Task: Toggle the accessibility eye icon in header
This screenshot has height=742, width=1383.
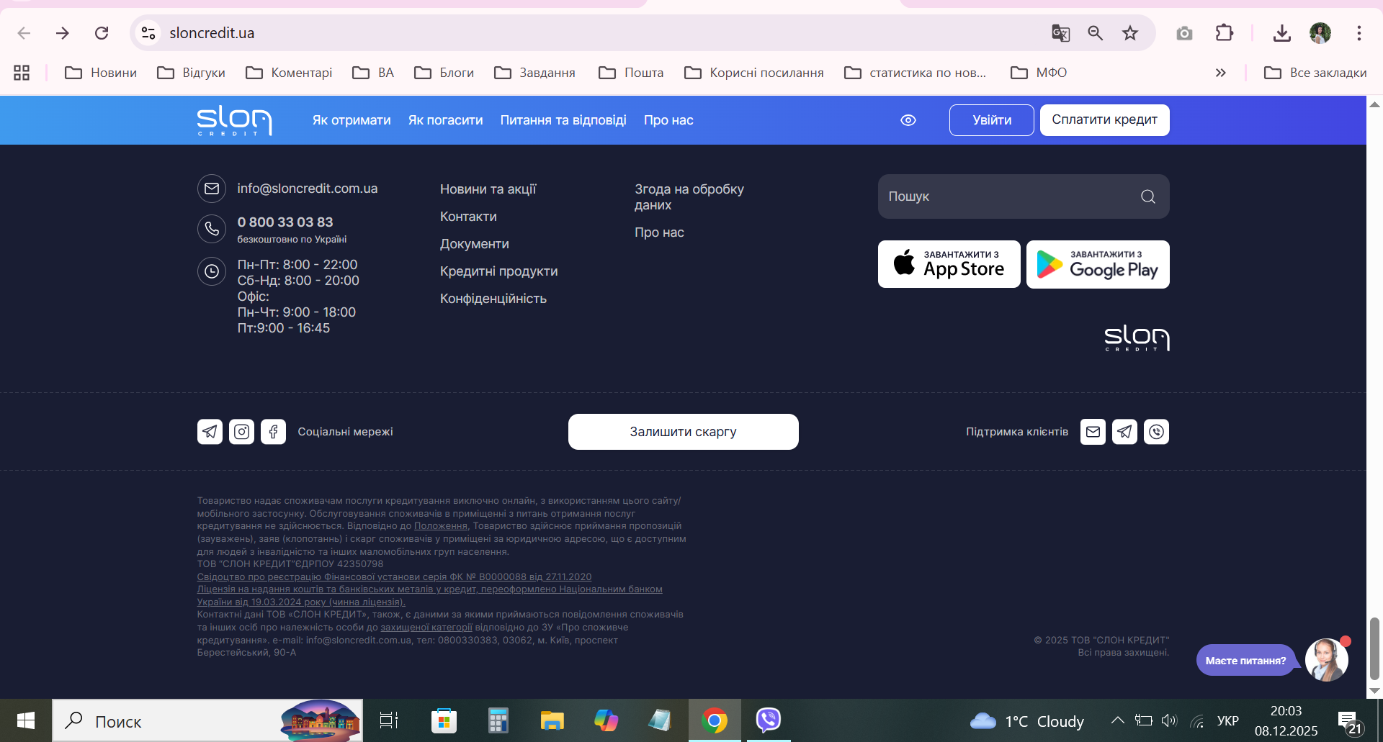Action: click(908, 120)
